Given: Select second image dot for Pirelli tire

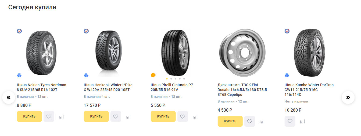Looking at the screenshot, I should pos(171,79).
